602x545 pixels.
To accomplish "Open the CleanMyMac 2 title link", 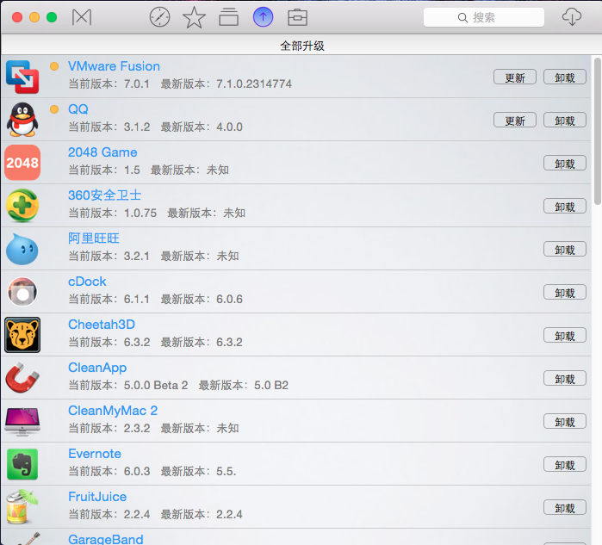I will tap(113, 411).
